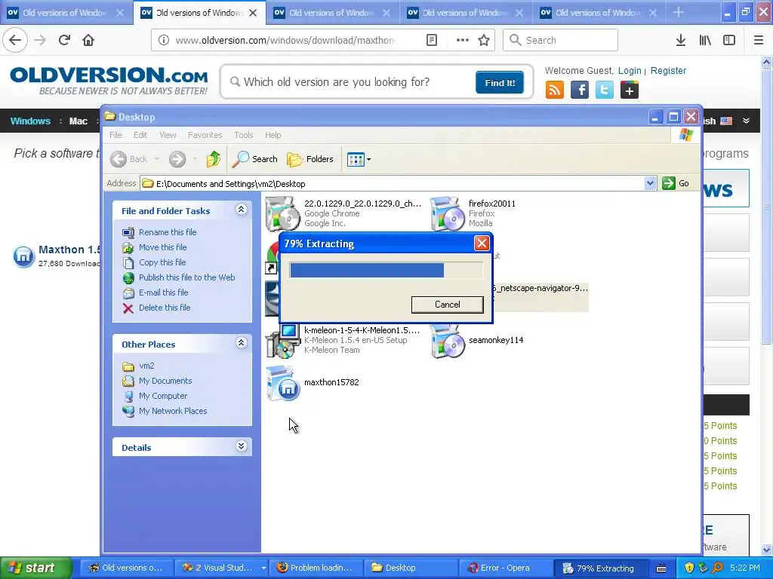Expand the language chevron in site navbar

point(747,121)
